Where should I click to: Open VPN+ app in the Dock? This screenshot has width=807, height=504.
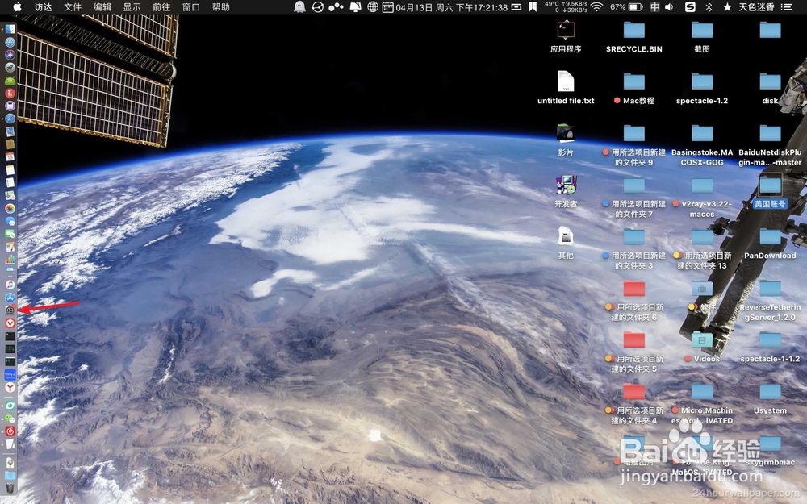click(x=10, y=374)
